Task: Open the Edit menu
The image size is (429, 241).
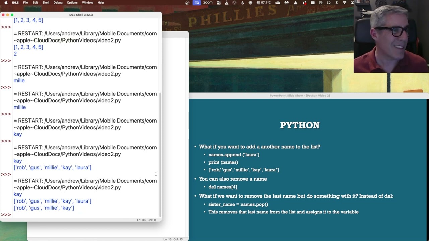Action: (35, 2)
